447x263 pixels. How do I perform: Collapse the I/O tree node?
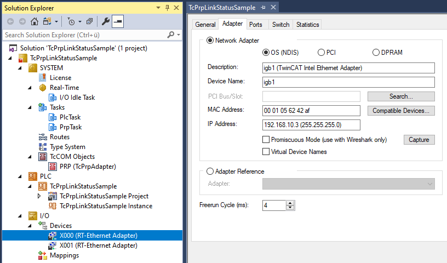point(20,216)
